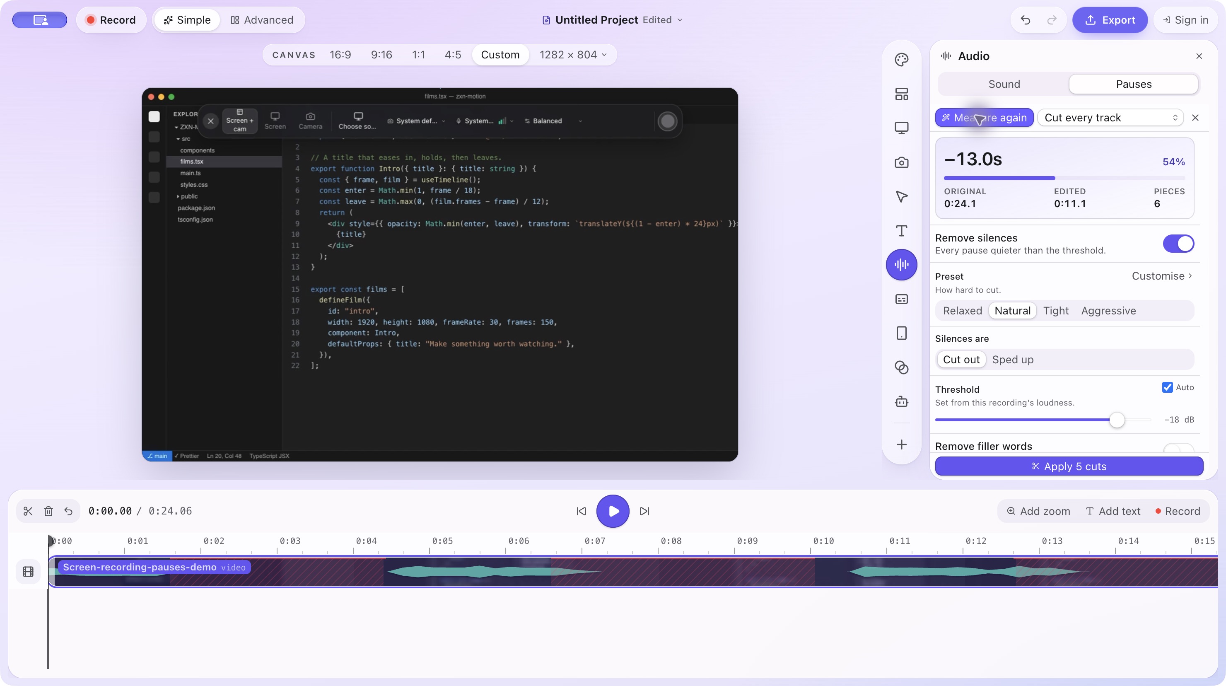Switch to the Pauses tab
Screen dimensions: 1226x686
point(1134,84)
